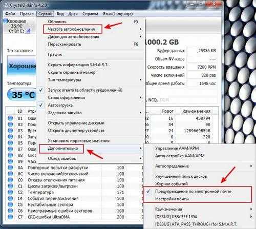Image resolution: width=256 pixels, height=229 pixels.
Task: Select Открыть диспетчер устройств
Action: click(91, 131)
